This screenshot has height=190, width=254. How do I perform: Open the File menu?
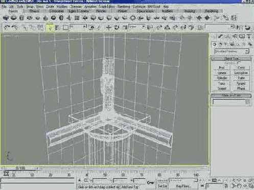[4, 7]
